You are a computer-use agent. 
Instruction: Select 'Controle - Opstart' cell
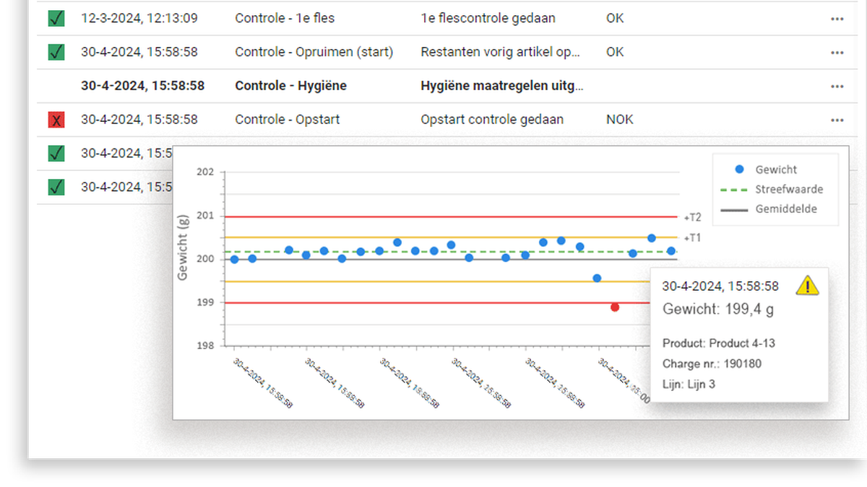(x=288, y=119)
